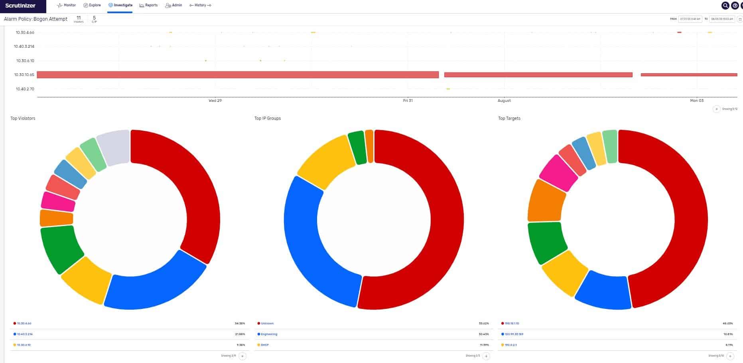This screenshot has height=363, width=743.
Task: Open the help question mark icon
Action: coord(735,6)
